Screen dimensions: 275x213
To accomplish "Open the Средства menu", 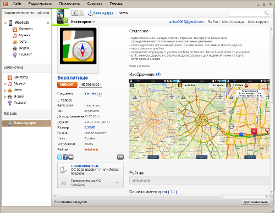I will [95, 4].
